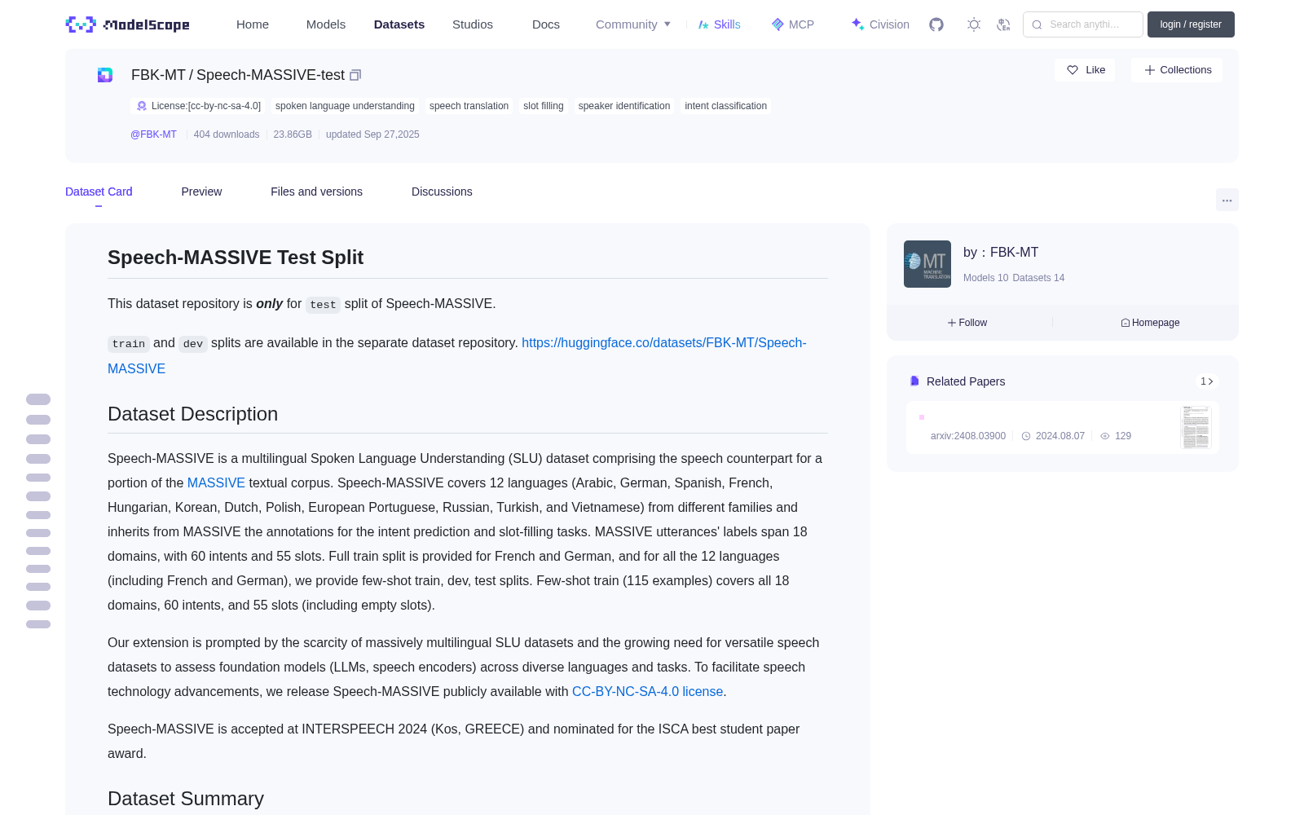Open the arxiv paper preview thumbnail
Screen dimensions: 1304x815
coord(1196,427)
